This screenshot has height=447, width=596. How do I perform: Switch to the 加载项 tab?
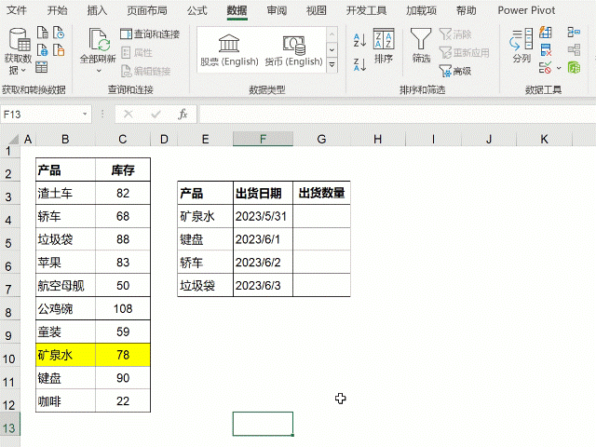tap(421, 10)
